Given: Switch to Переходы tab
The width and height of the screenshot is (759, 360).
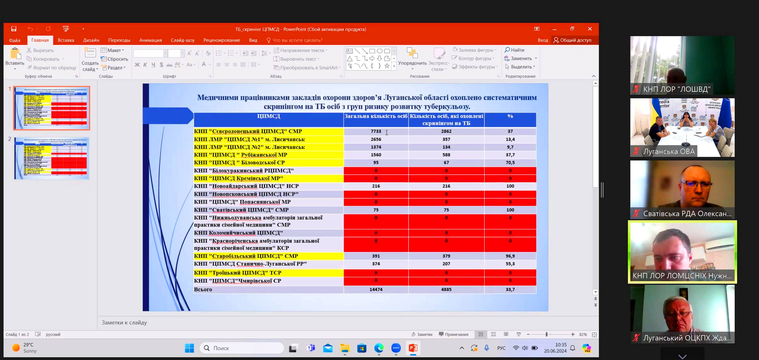Looking at the screenshot, I should (119, 40).
